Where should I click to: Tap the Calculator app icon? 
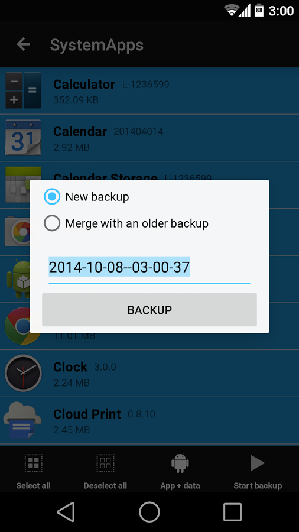tap(23, 90)
